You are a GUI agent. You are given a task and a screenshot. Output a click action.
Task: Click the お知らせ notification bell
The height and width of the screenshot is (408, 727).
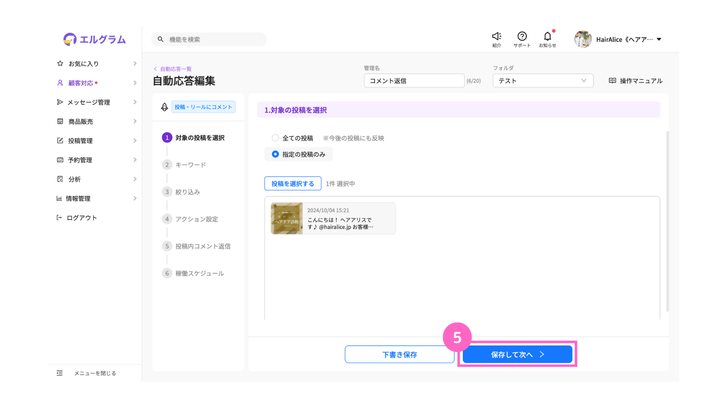[548, 36]
